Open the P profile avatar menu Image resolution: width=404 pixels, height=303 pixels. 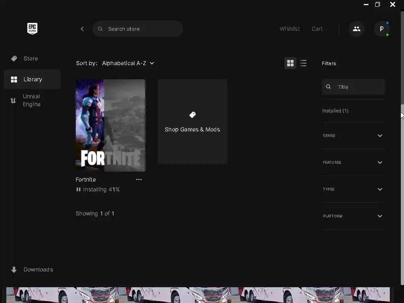[x=382, y=29]
